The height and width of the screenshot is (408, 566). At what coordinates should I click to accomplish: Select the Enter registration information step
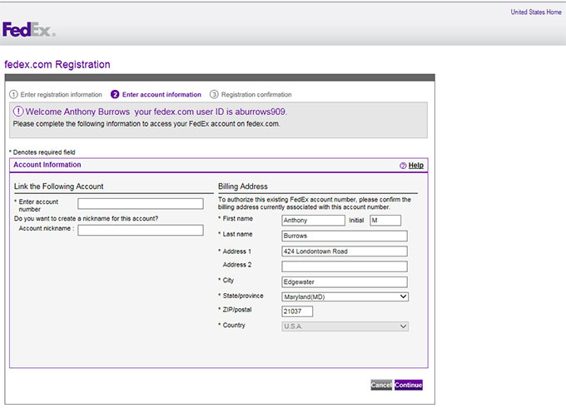[61, 95]
